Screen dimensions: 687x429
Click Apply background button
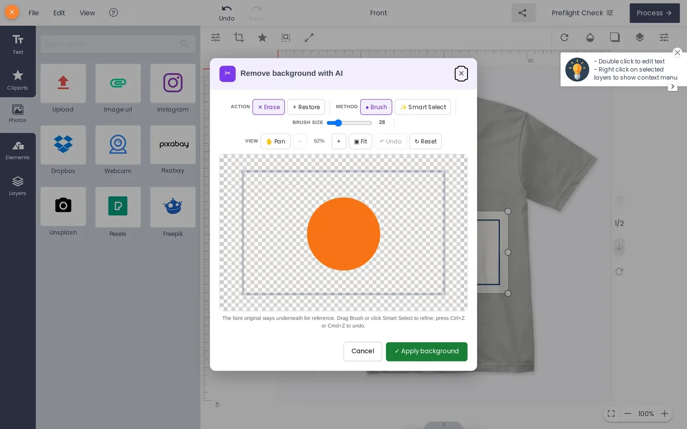click(x=426, y=351)
